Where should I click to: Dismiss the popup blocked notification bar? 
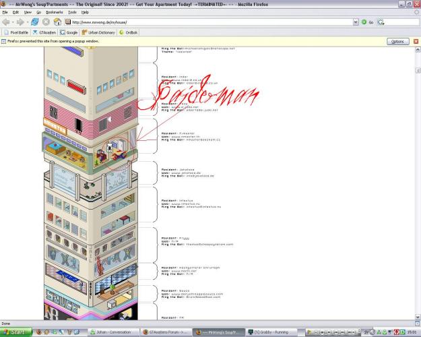(416, 41)
